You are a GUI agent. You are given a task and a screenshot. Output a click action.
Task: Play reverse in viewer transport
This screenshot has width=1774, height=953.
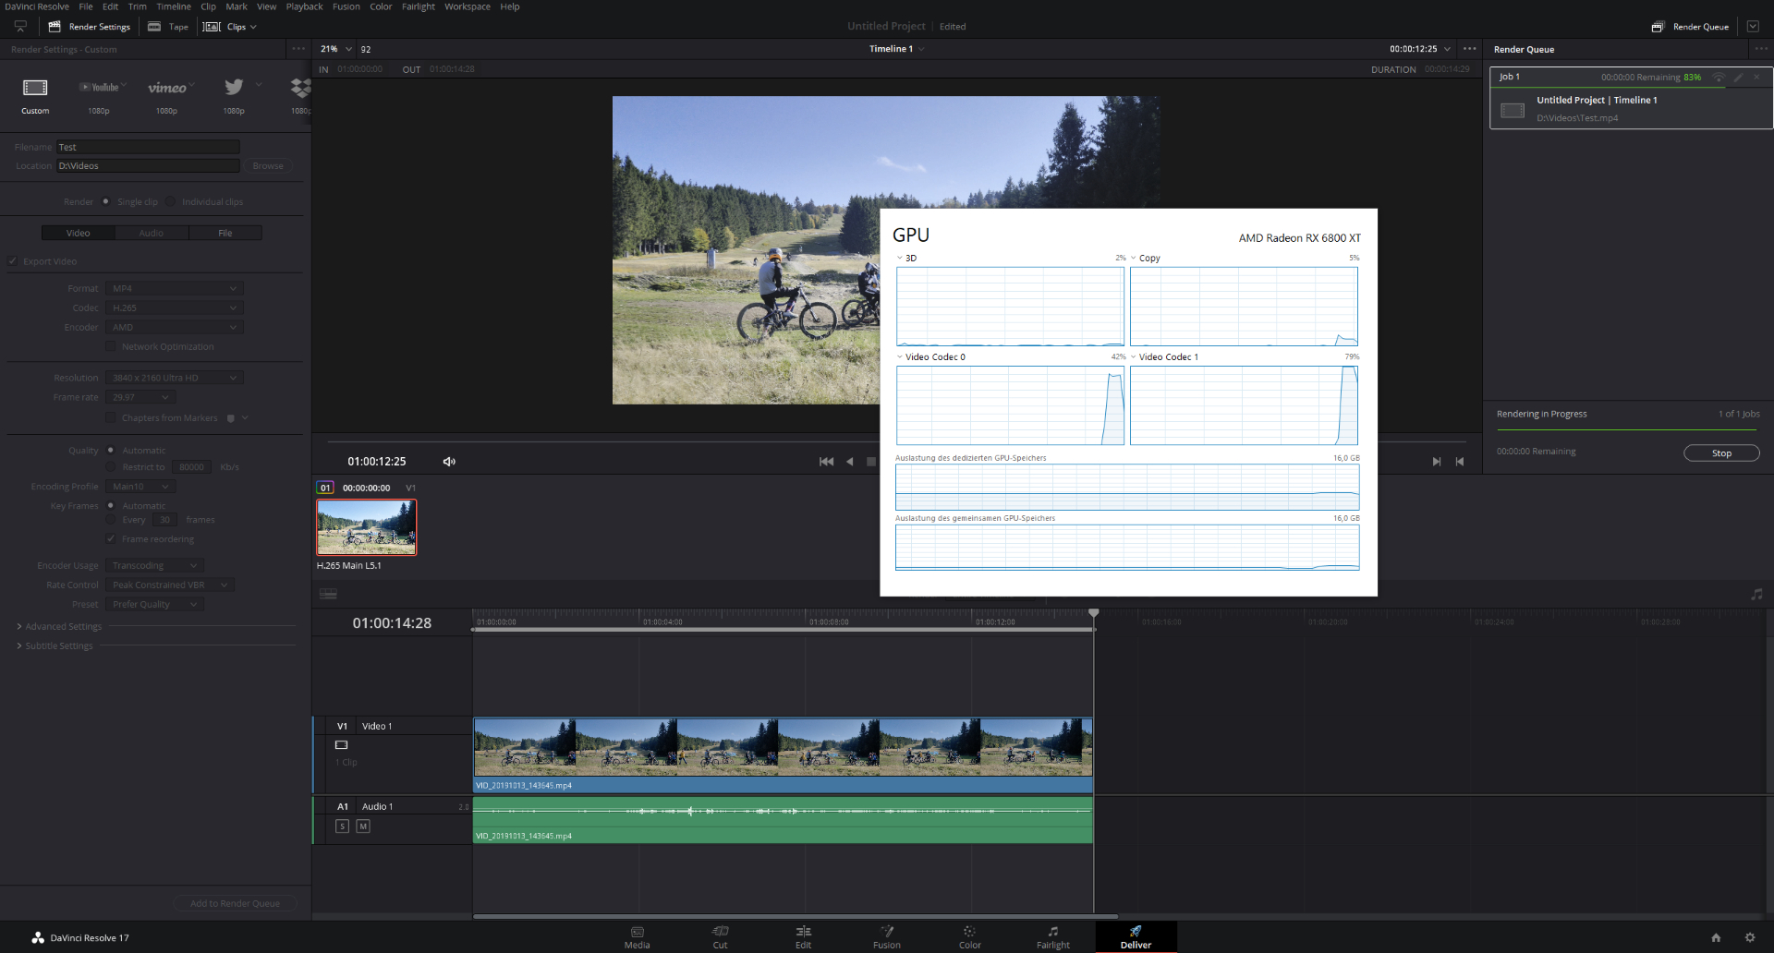point(850,462)
